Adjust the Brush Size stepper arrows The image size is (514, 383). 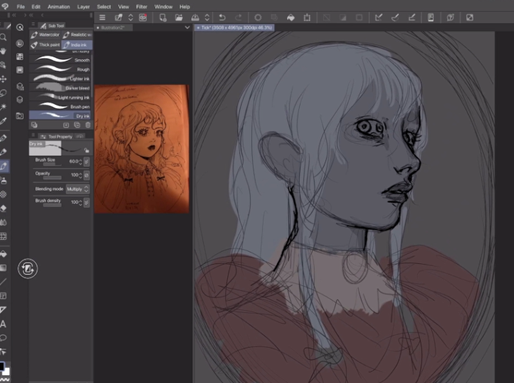(x=81, y=162)
